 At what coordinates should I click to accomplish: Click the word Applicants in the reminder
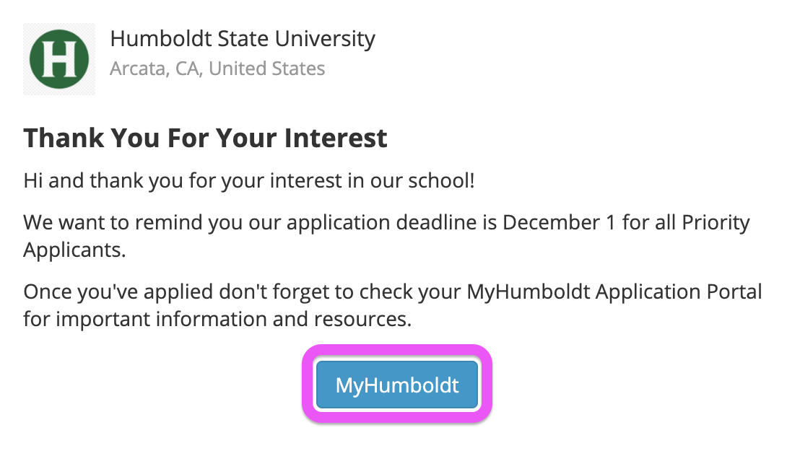(74, 250)
